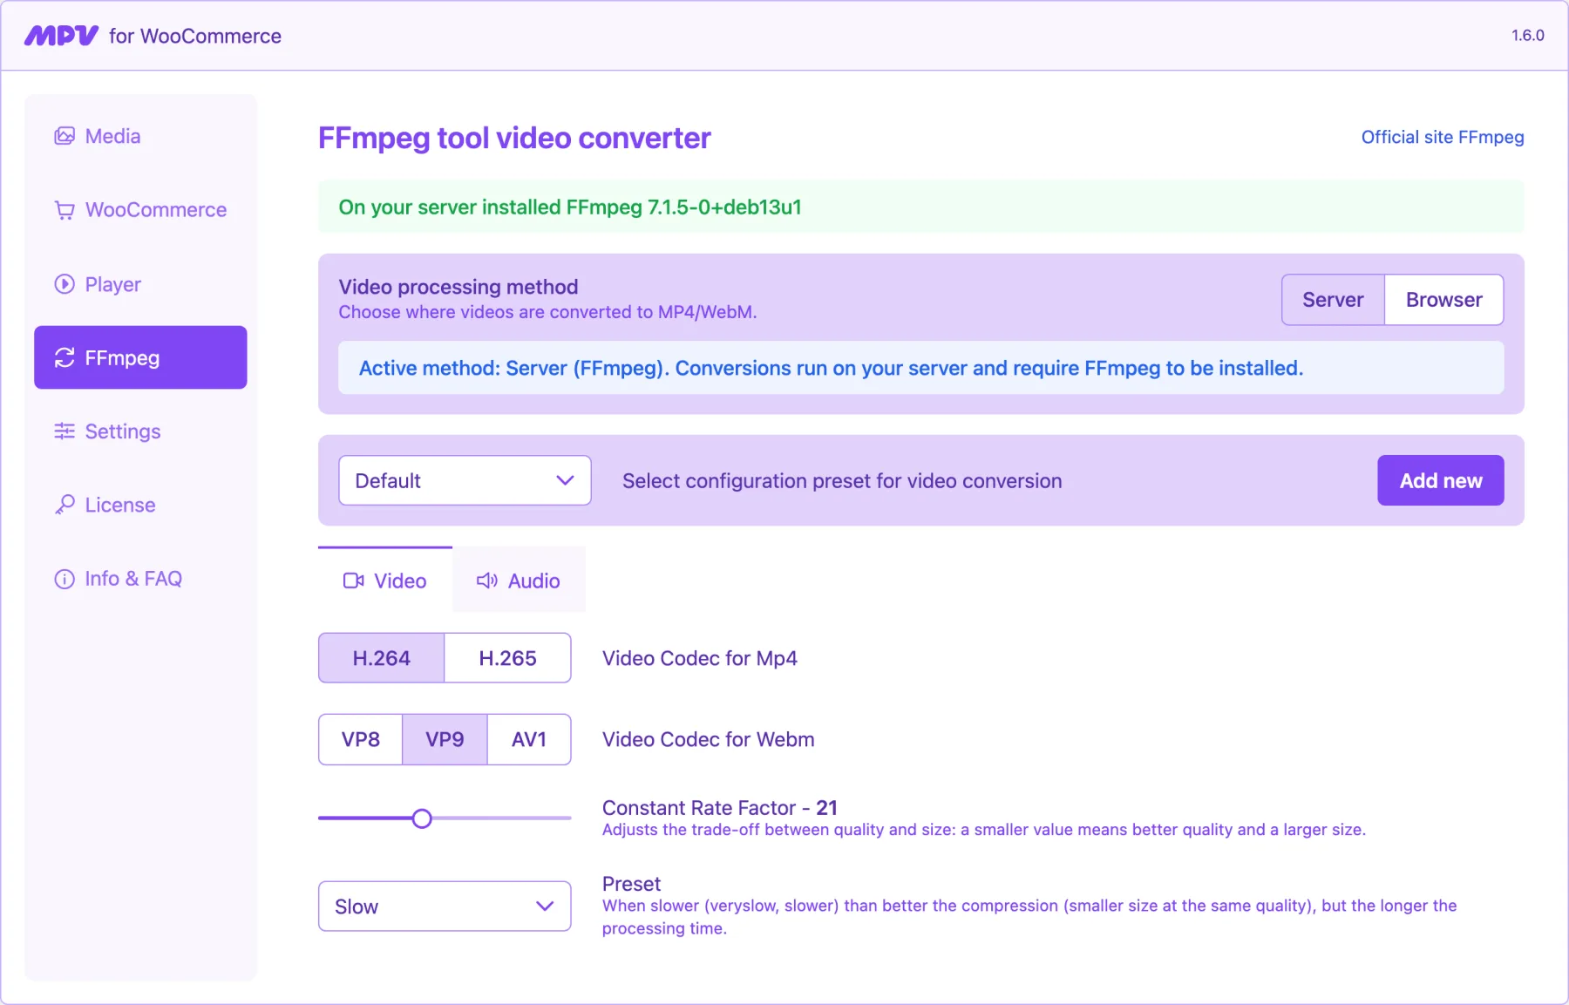Viewport: 1569px width, 1005px height.
Task: Click the FFmpeg refresh-arrows icon
Action: point(65,358)
